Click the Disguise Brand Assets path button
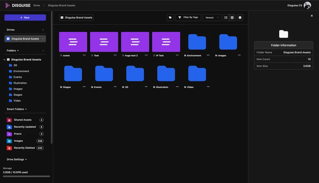The height and width of the screenshot is (183, 319). (76, 18)
